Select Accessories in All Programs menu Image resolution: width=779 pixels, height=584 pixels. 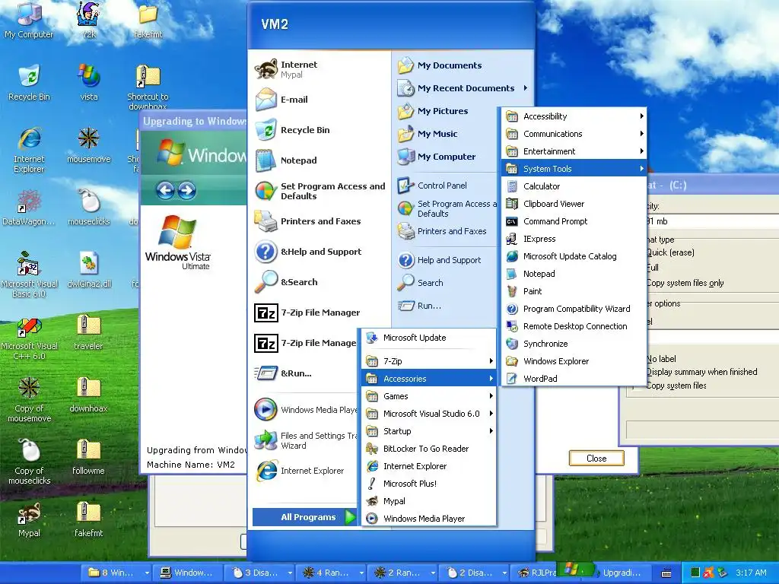point(429,379)
